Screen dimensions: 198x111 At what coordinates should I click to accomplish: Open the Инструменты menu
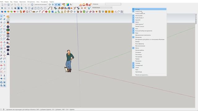[31, 2]
